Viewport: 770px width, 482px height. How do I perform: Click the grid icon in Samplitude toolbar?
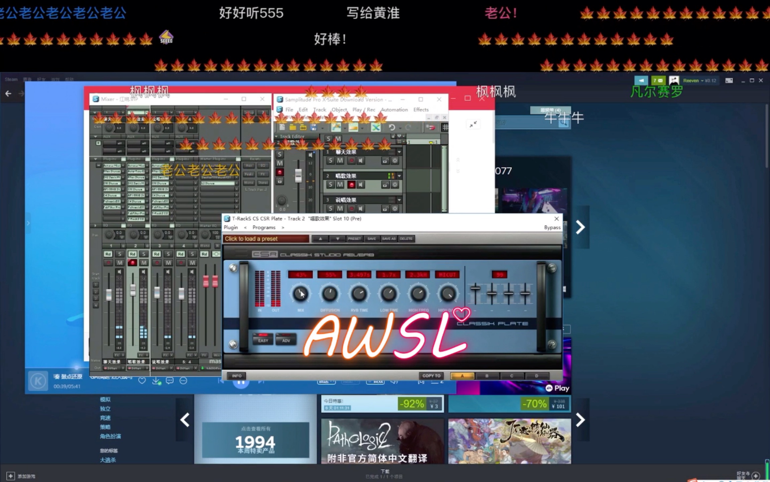(445, 127)
